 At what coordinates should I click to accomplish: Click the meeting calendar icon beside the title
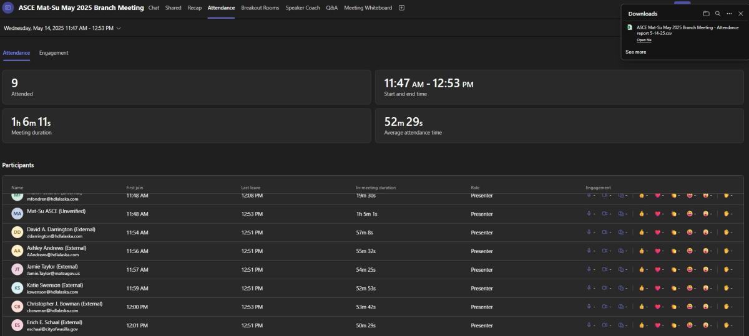click(9, 8)
